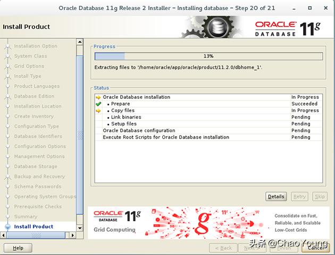
Task: Select Install Type step in sidebar
Action: tap(28, 76)
